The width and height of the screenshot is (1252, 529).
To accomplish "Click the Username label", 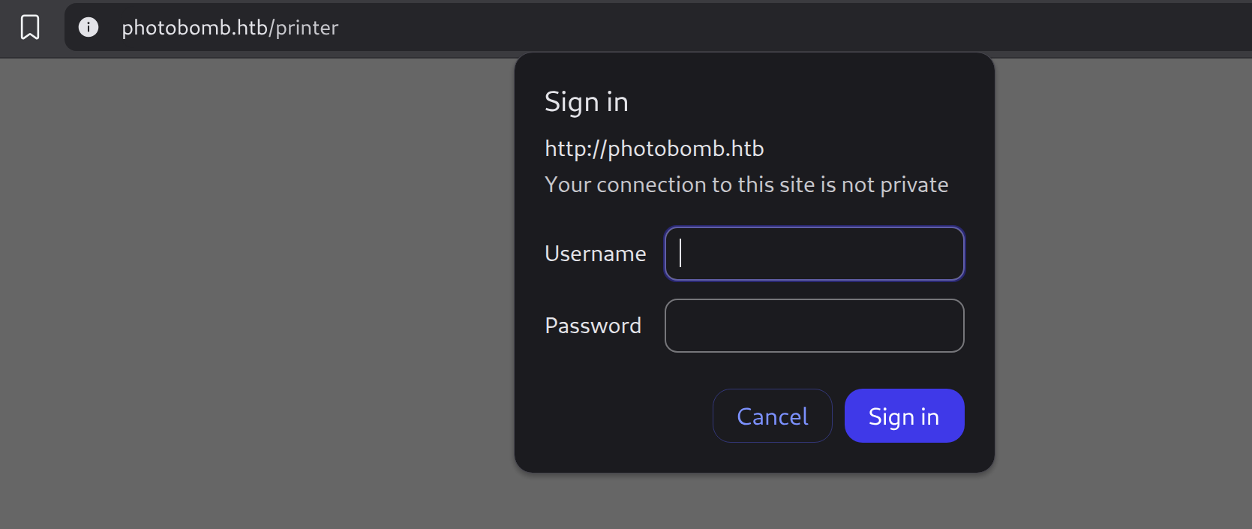I will point(595,254).
